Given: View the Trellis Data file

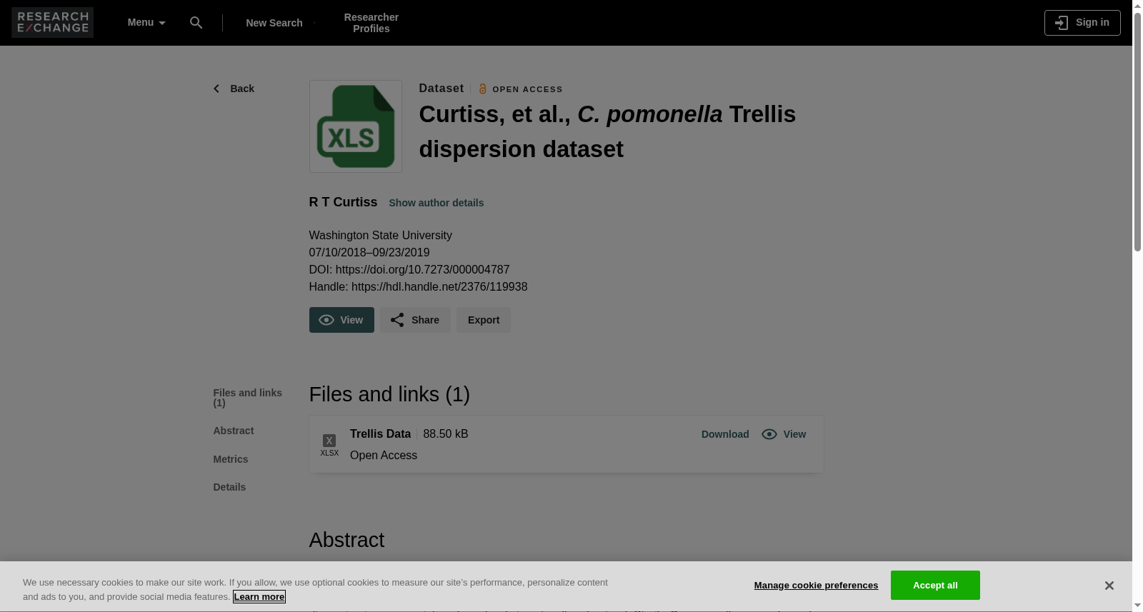Looking at the screenshot, I should [784, 434].
